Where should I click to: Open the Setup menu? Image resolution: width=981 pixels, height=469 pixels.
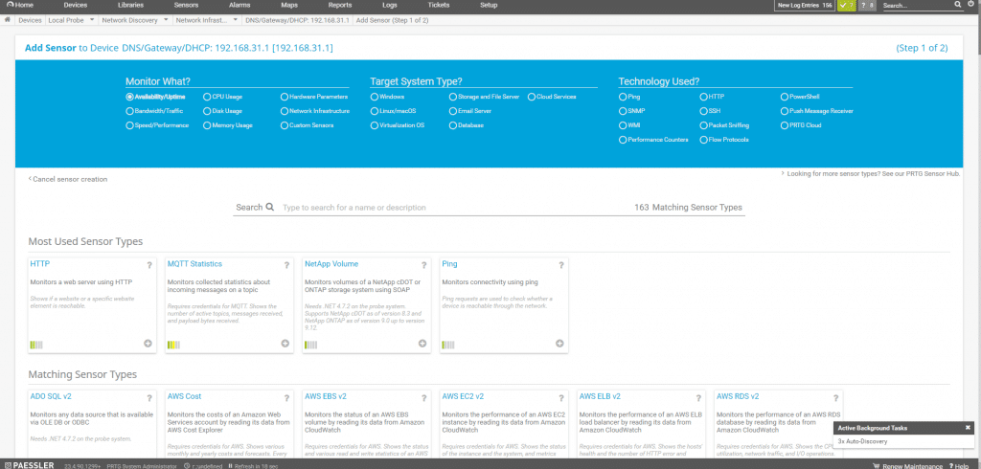pyautogui.click(x=489, y=5)
